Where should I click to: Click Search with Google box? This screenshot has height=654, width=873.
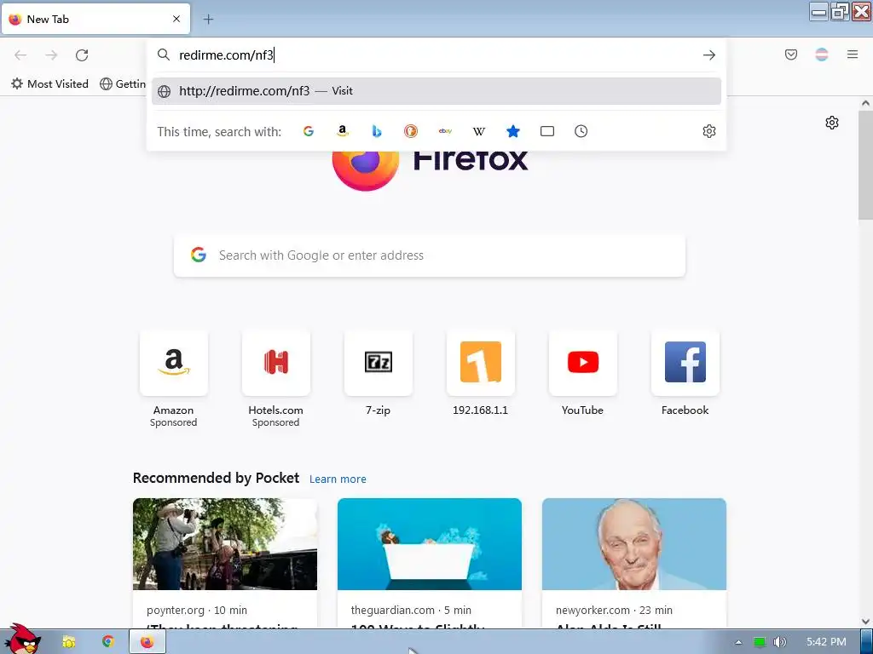click(x=430, y=255)
